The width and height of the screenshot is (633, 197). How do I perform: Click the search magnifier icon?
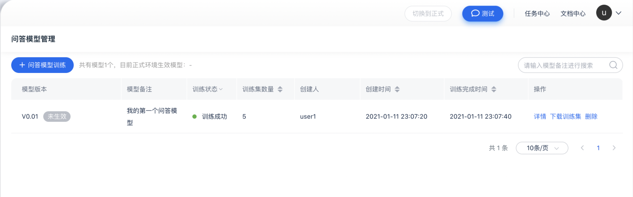[613, 65]
